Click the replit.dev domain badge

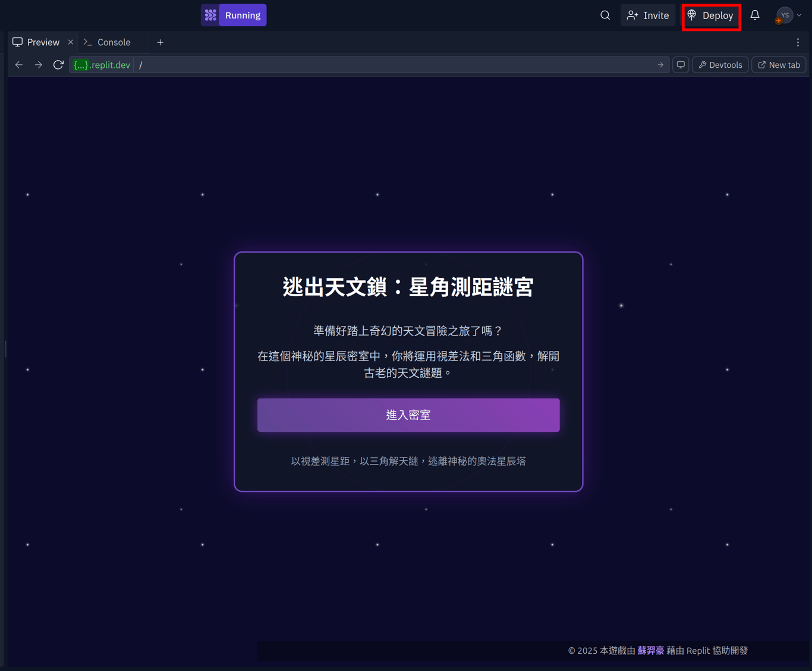(x=102, y=65)
